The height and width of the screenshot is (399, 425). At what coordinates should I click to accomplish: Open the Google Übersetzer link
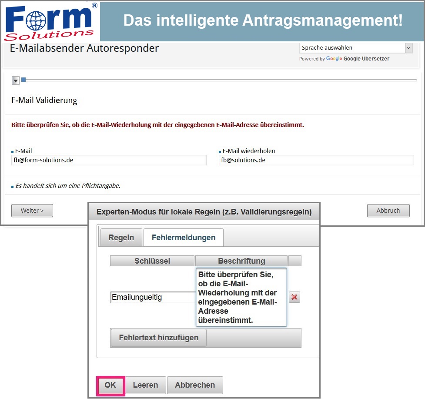tap(366, 59)
